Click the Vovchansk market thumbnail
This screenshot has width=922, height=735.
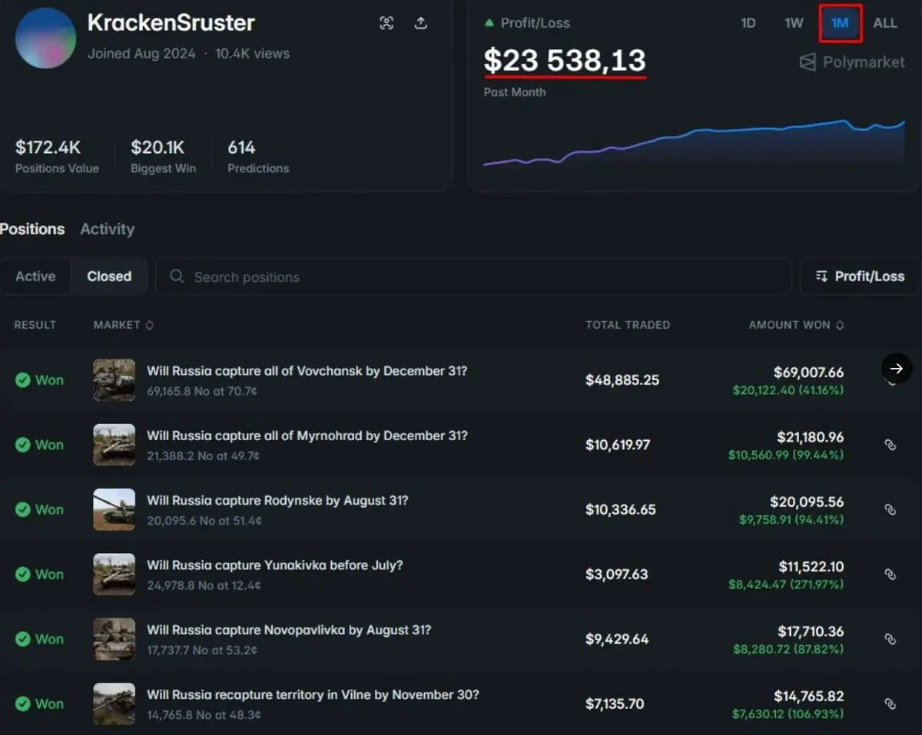(114, 380)
